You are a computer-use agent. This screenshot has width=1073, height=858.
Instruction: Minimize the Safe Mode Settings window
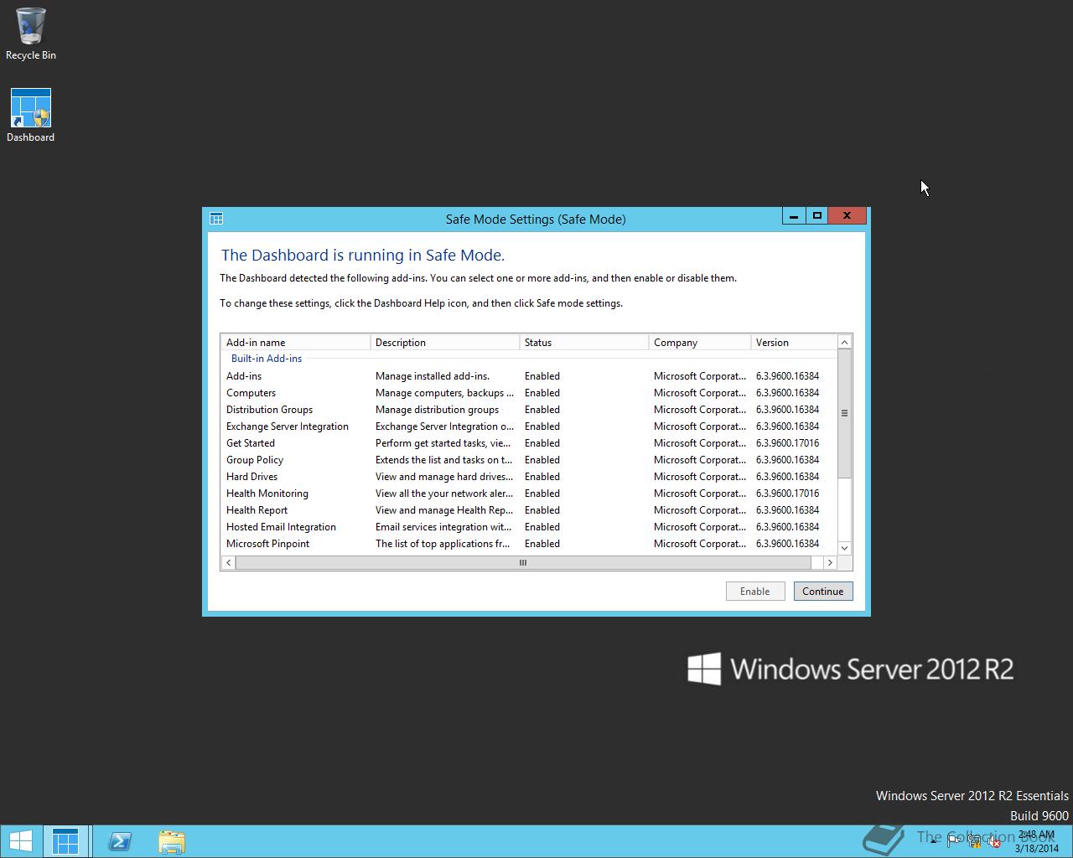[x=793, y=216]
